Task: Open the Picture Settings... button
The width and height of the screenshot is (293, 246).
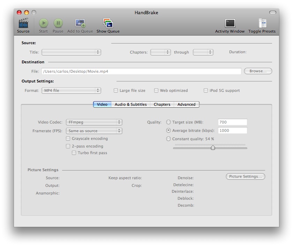Action: (245, 176)
